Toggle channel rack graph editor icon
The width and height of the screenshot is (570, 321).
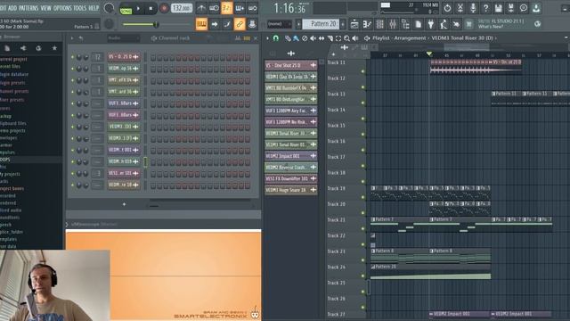[x=238, y=38]
